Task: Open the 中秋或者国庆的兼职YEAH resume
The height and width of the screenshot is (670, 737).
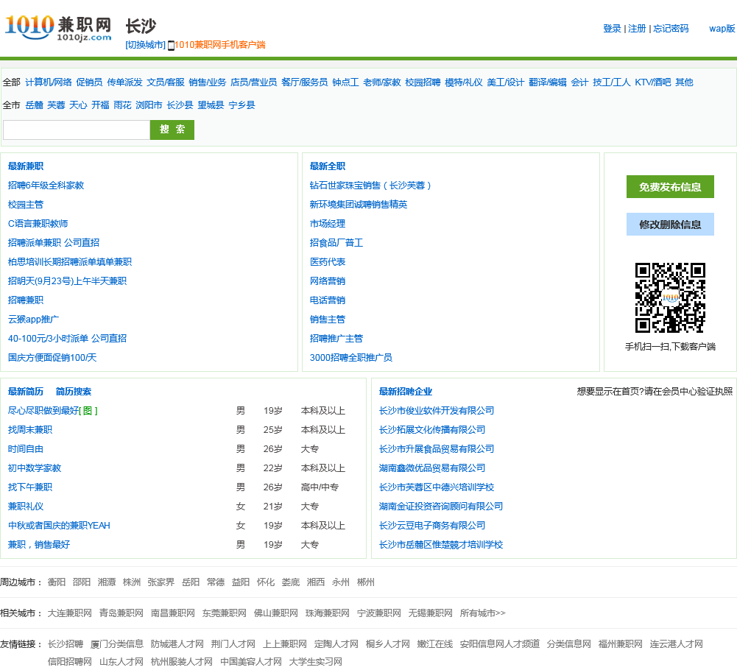Action: [59, 525]
